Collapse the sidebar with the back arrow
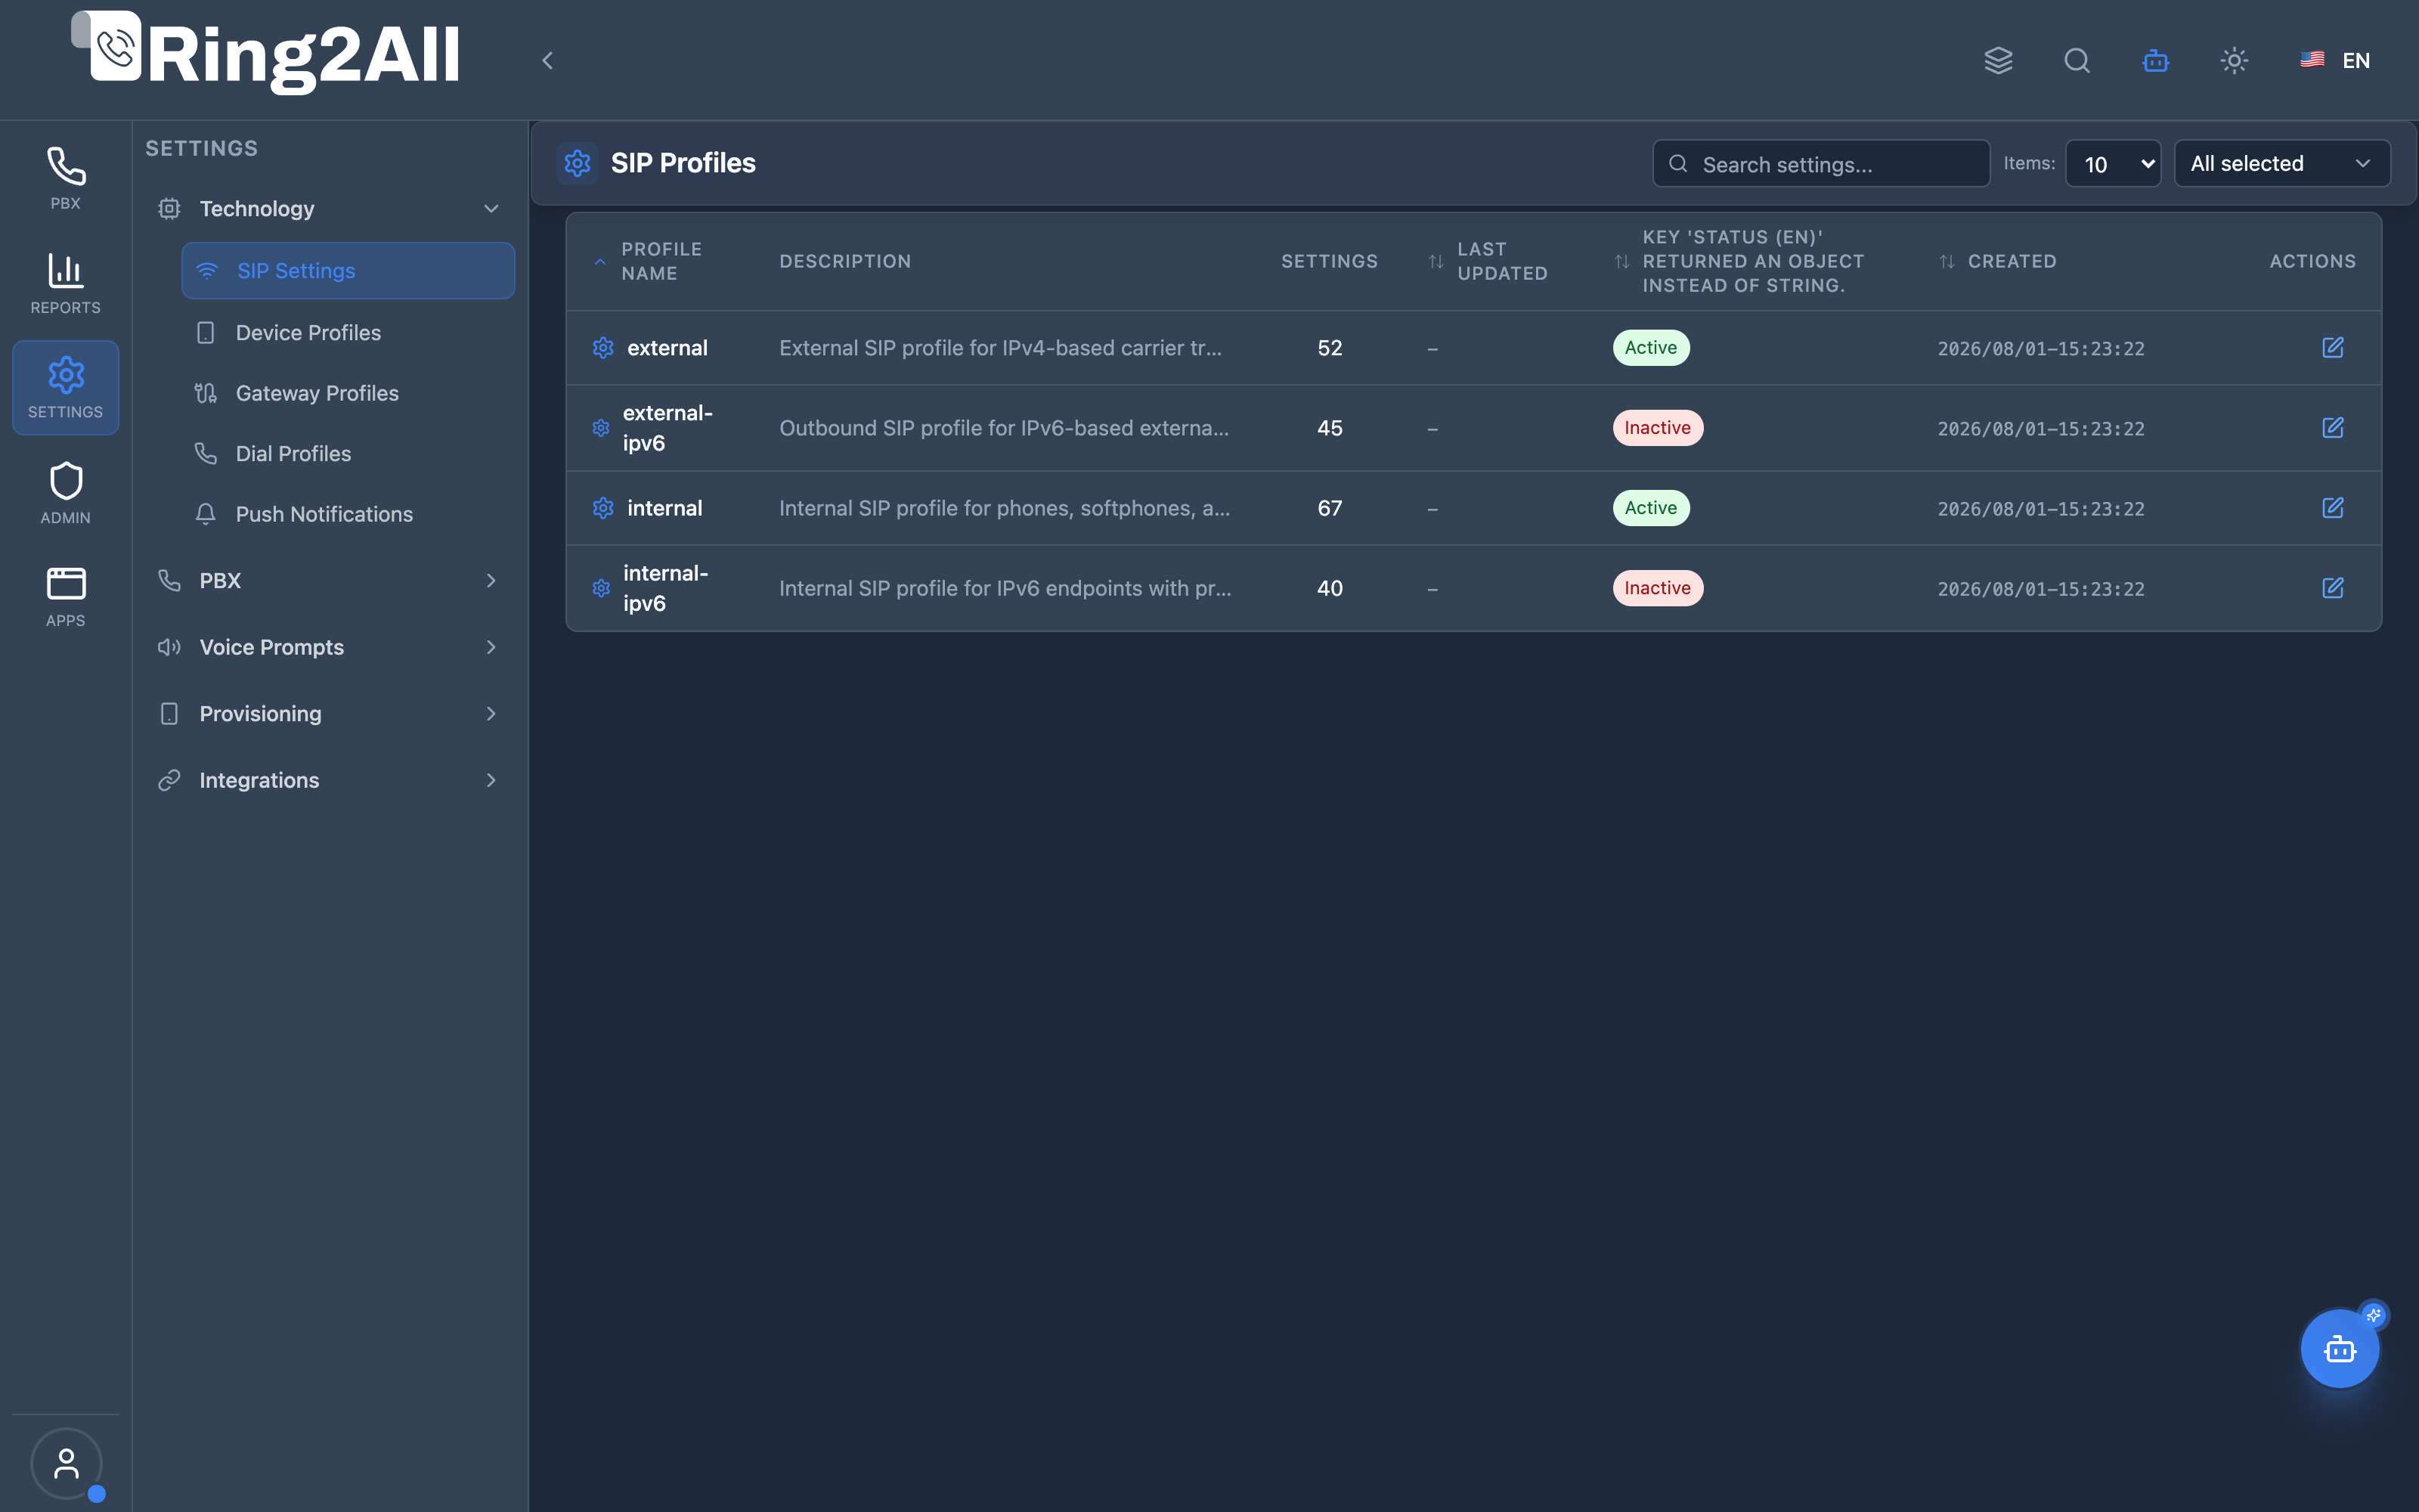2419x1512 pixels. 547,61
